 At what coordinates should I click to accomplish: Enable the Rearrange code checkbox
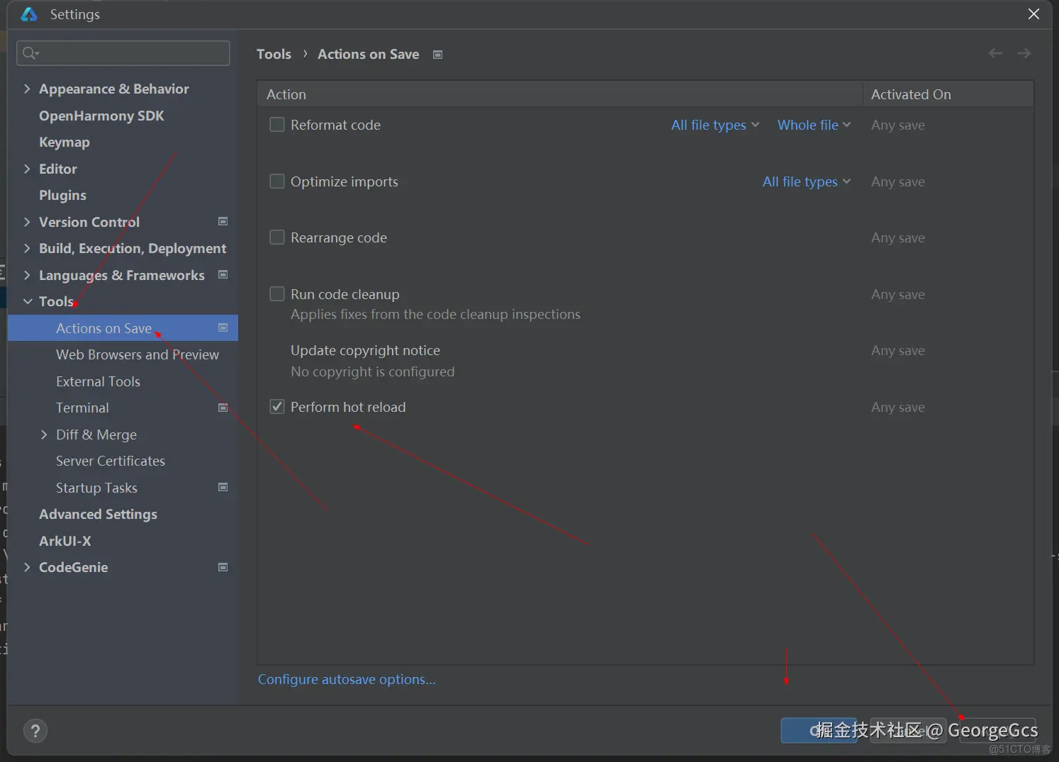pyautogui.click(x=277, y=237)
